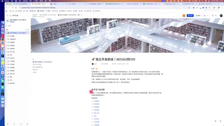Viewport: 224px width, 126px height.
Task: Click the orange collaborator avatar
Action: coord(184,15)
